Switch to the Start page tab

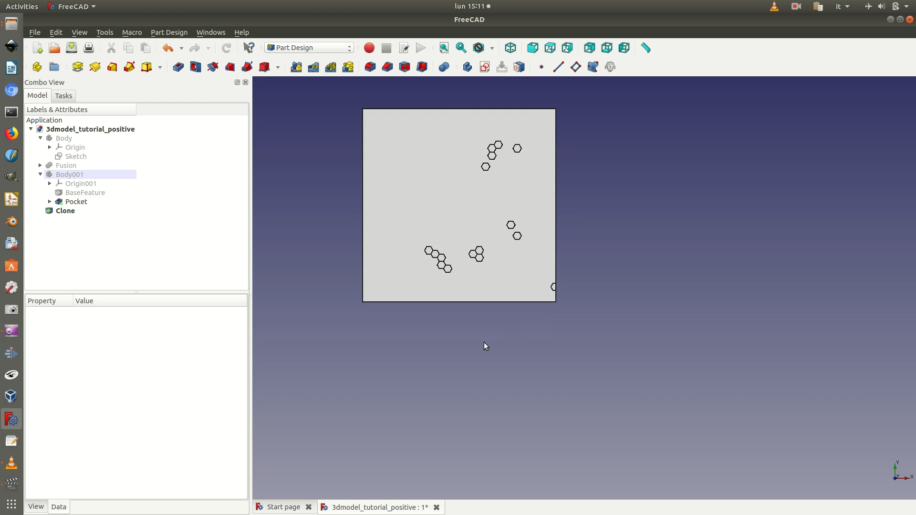[283, 507]
